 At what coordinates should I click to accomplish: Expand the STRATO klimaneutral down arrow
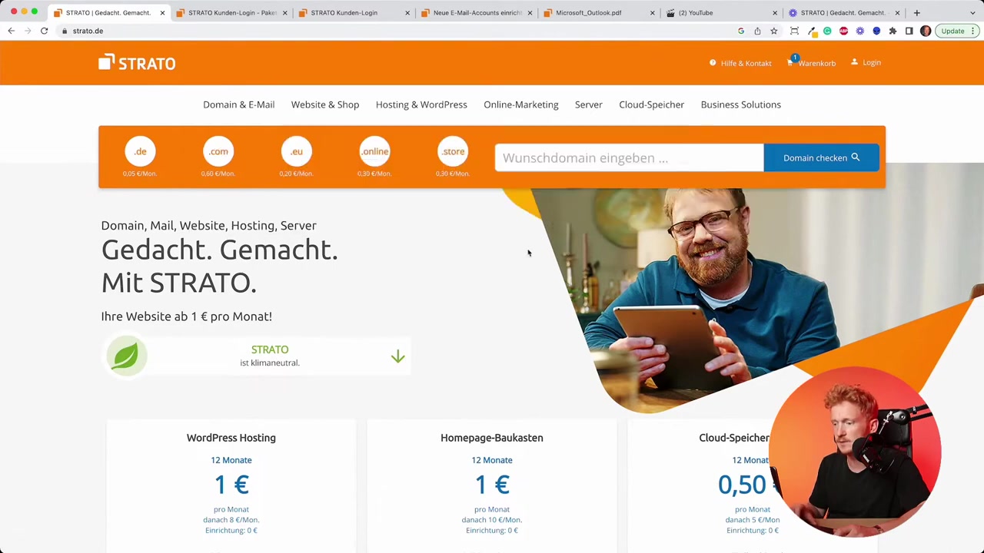pos(397,356)
